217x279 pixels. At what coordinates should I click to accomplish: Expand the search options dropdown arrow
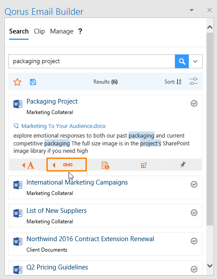click(x=195, y=61)
